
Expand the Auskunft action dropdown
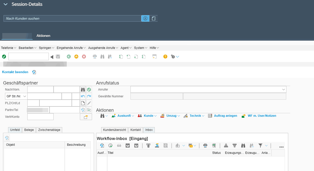coord(133,116)
